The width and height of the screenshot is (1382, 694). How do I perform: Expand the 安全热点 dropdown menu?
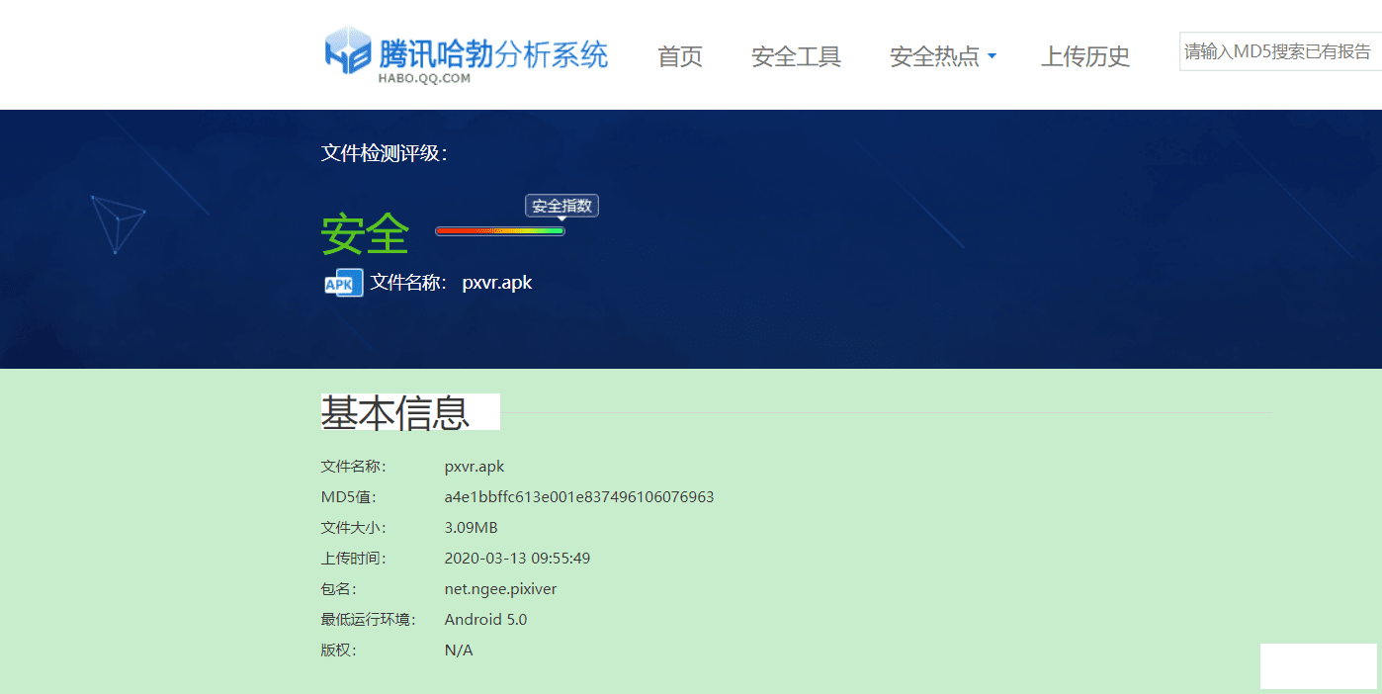click(943, 56)
